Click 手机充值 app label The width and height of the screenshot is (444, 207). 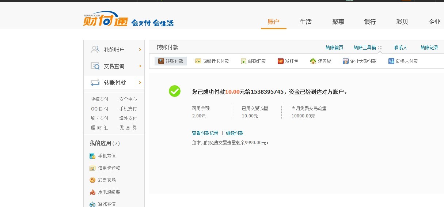tap(107, 156)
